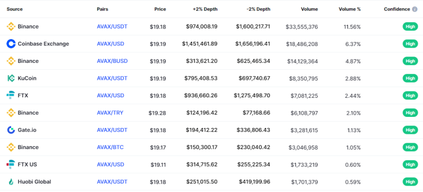This screenshot has width=423, height=192.
Task: Click the Gate.io logo icon
Action: [x=11, y=130]
